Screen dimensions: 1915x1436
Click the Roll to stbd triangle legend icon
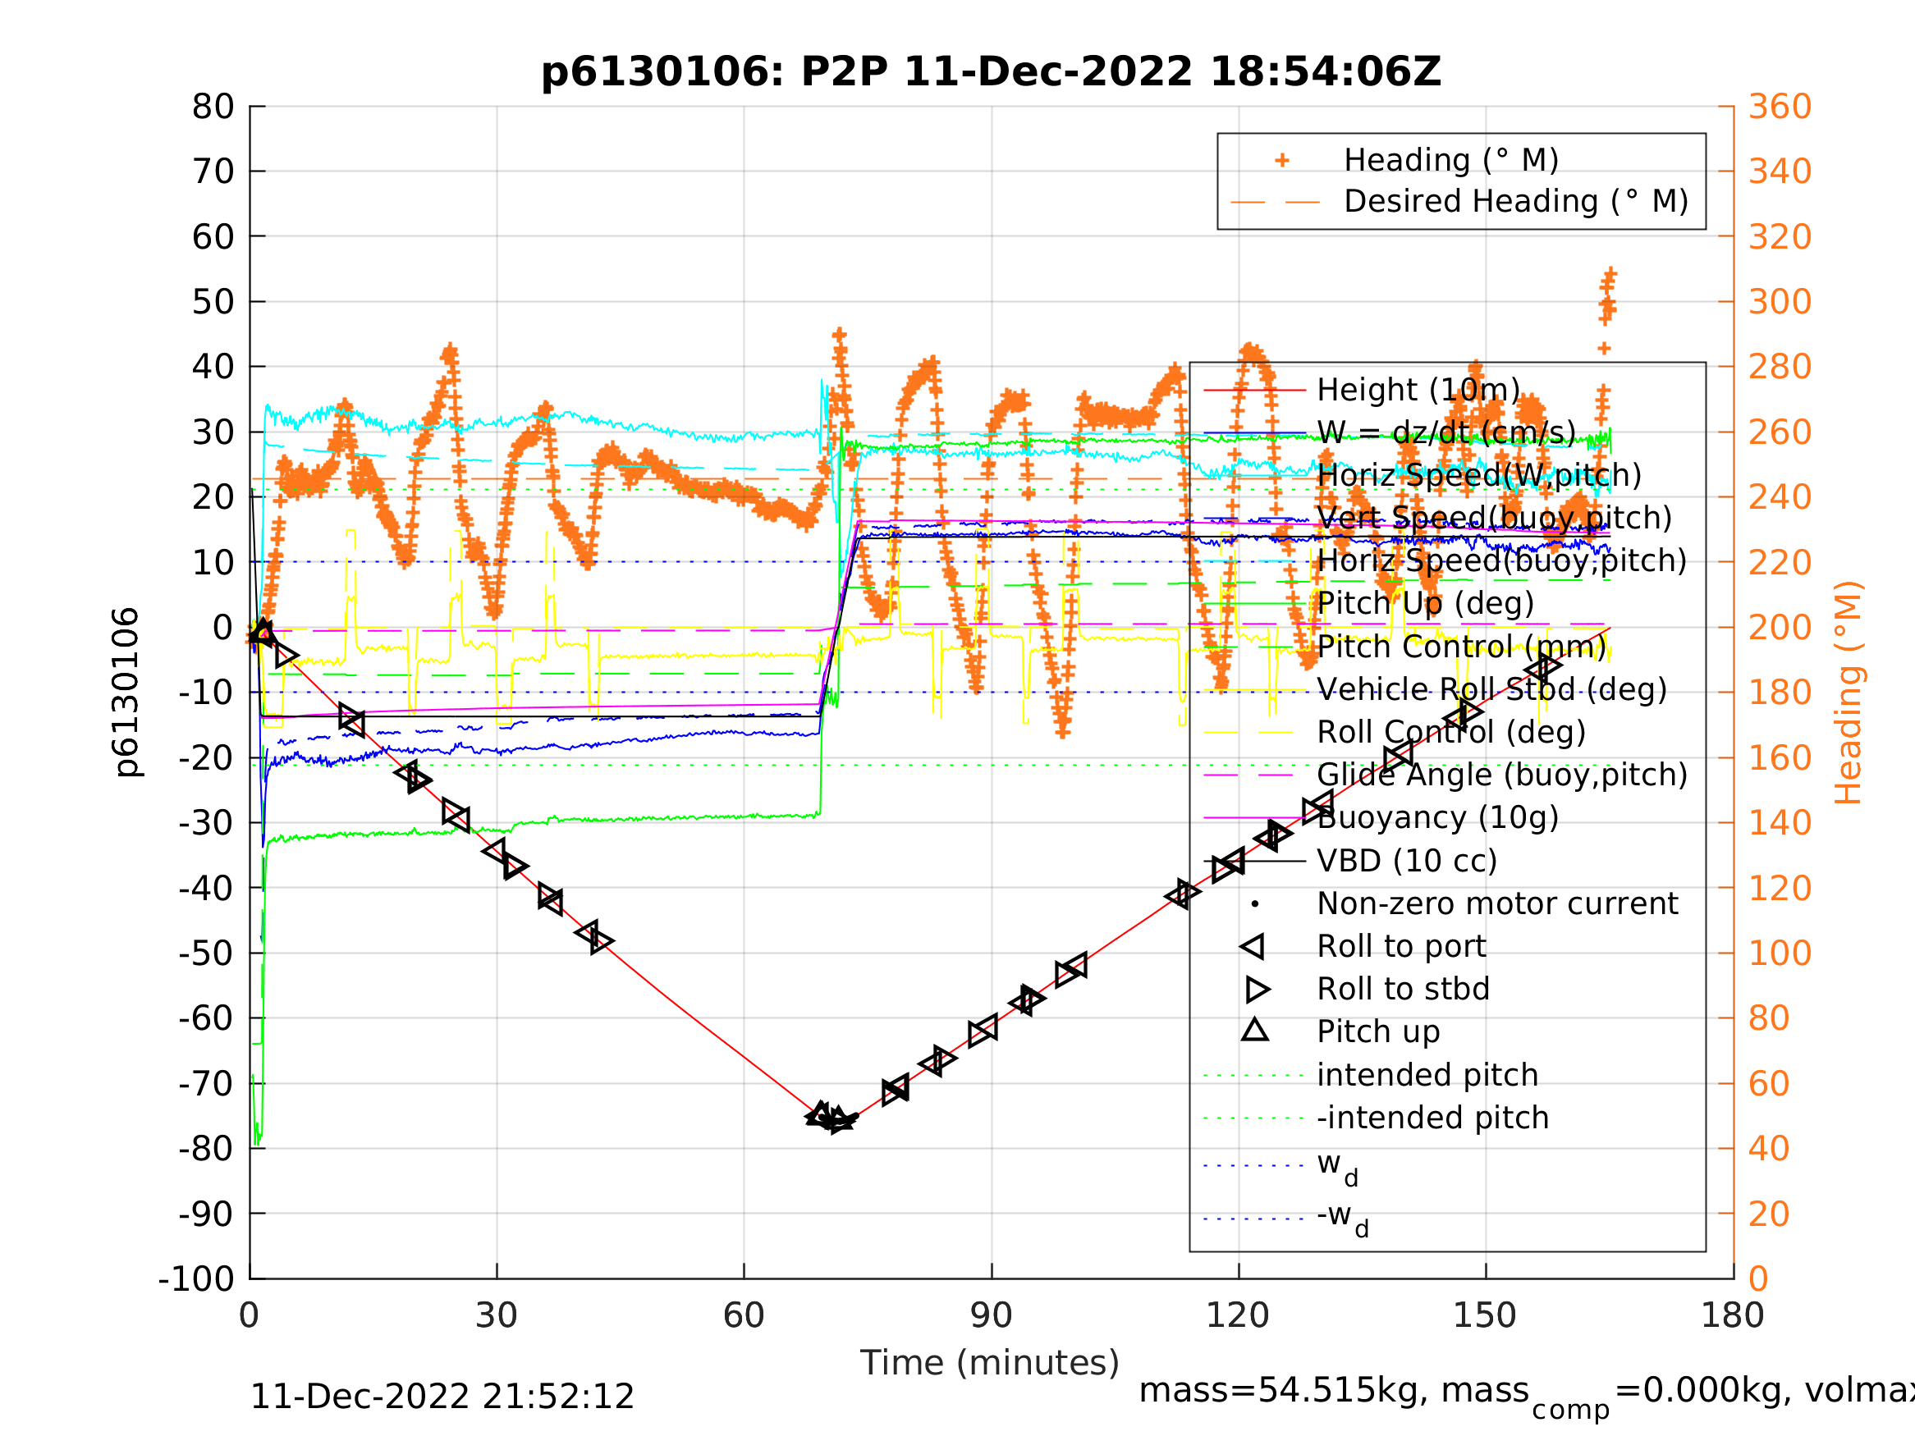[x=1257, y=990]
